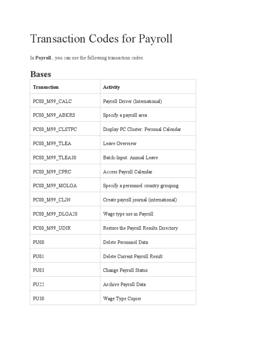Select the PU00 transaction code
Viewport: 256px width, 342px height.
[38, 242]
